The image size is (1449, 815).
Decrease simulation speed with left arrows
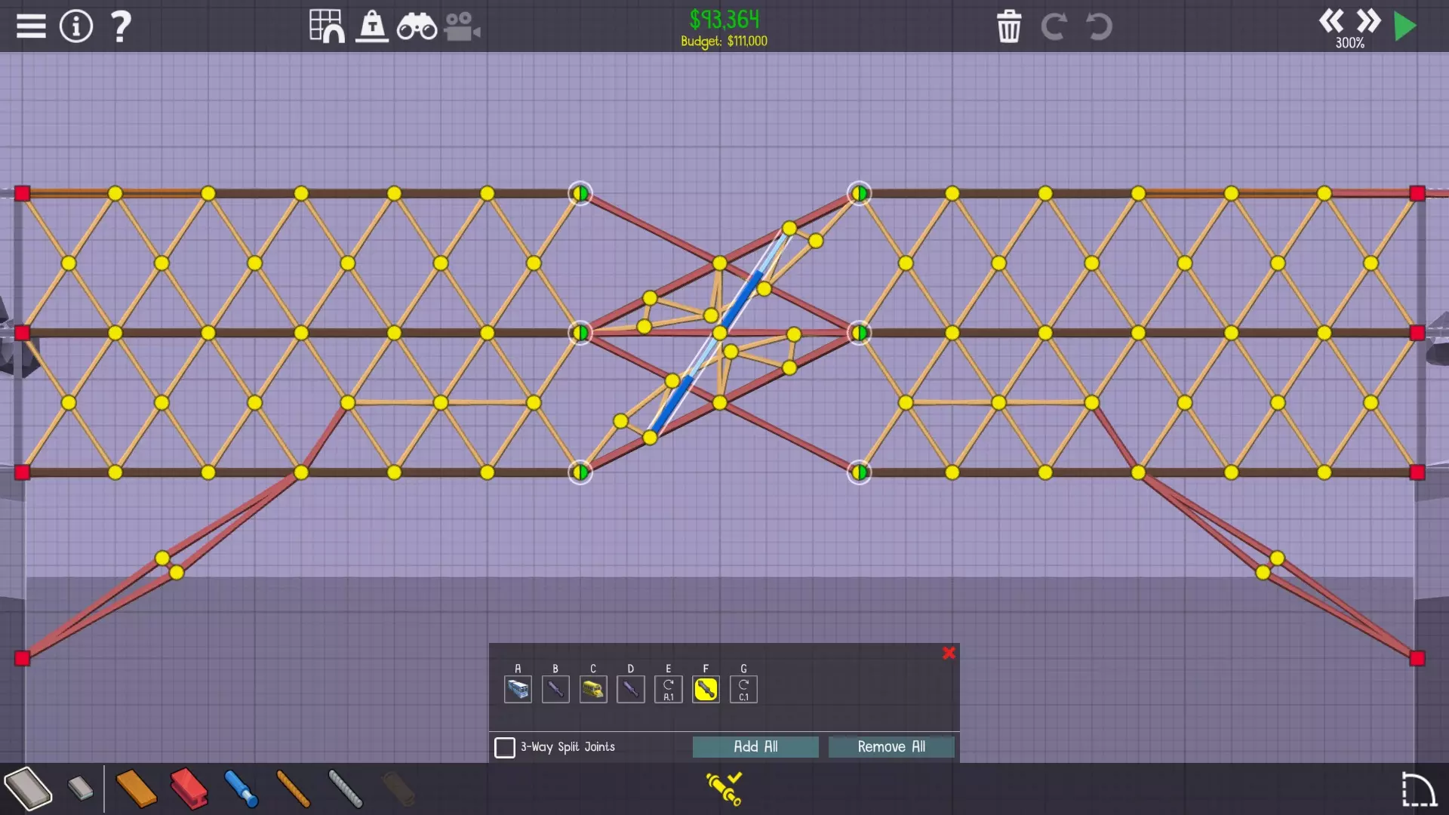click(1331, 20)
